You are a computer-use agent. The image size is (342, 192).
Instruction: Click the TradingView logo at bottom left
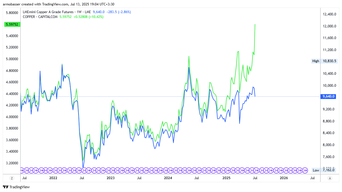(x=16, y=187)
